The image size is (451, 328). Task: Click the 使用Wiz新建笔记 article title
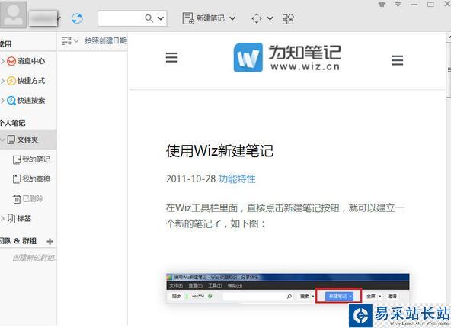[x=219, y=151]
